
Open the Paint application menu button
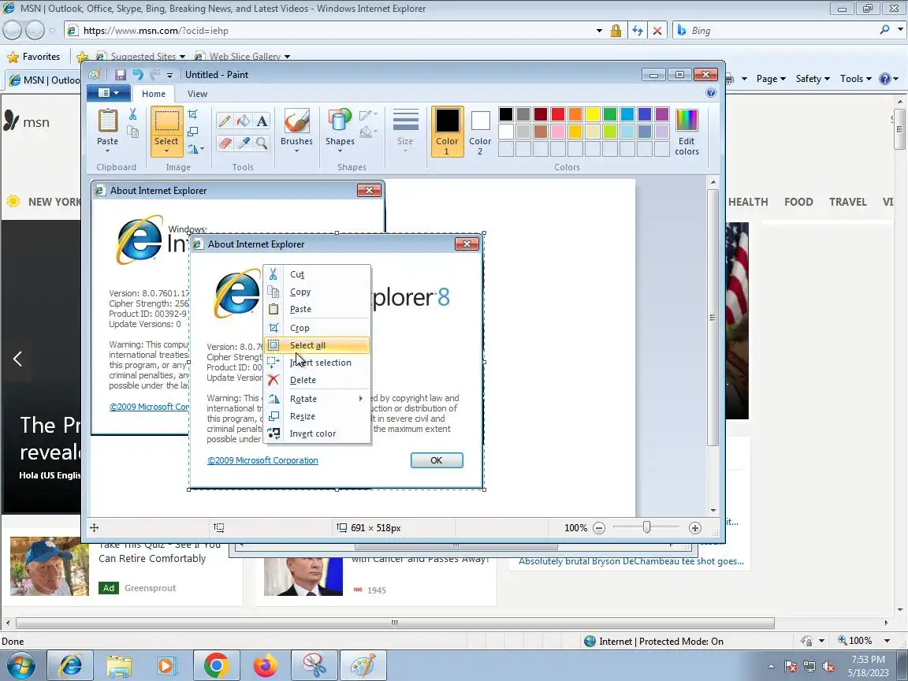[108, 93]
